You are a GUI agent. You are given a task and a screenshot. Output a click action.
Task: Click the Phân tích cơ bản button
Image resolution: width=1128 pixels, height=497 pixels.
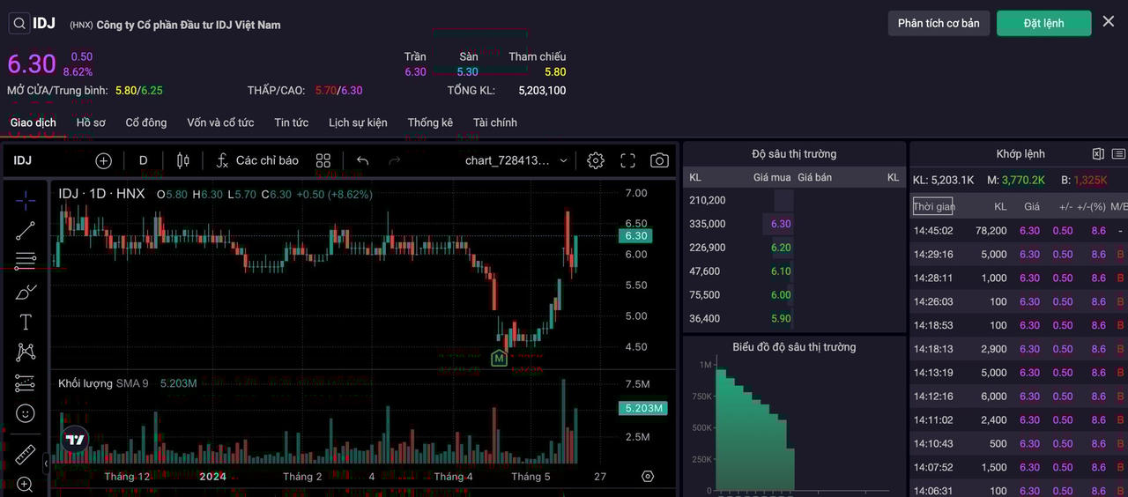tap(939, 23)
